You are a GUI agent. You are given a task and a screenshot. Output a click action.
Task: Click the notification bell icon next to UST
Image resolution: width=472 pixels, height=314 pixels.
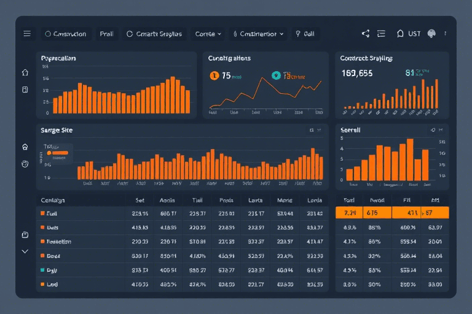401,34
